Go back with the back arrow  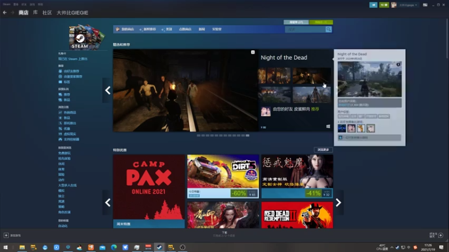(x=4, y=12)
